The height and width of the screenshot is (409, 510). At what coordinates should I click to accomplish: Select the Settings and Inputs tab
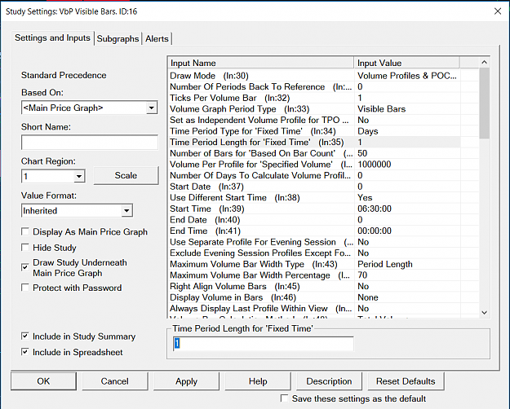[53, 37]
